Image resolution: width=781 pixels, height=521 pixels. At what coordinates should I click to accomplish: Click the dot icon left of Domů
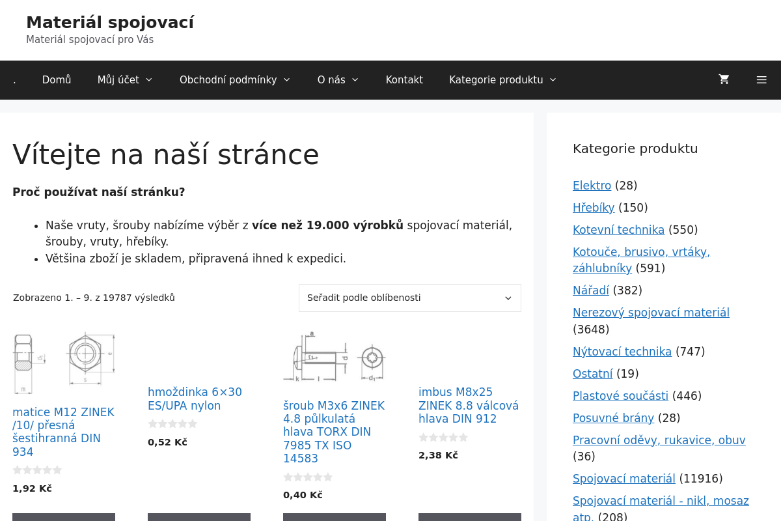tap(14, 79)
